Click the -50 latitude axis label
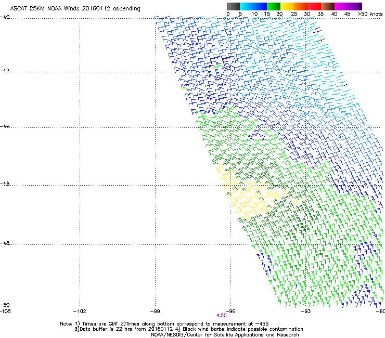The width and height of the screenshot is (385, 338). pos(5,305)
